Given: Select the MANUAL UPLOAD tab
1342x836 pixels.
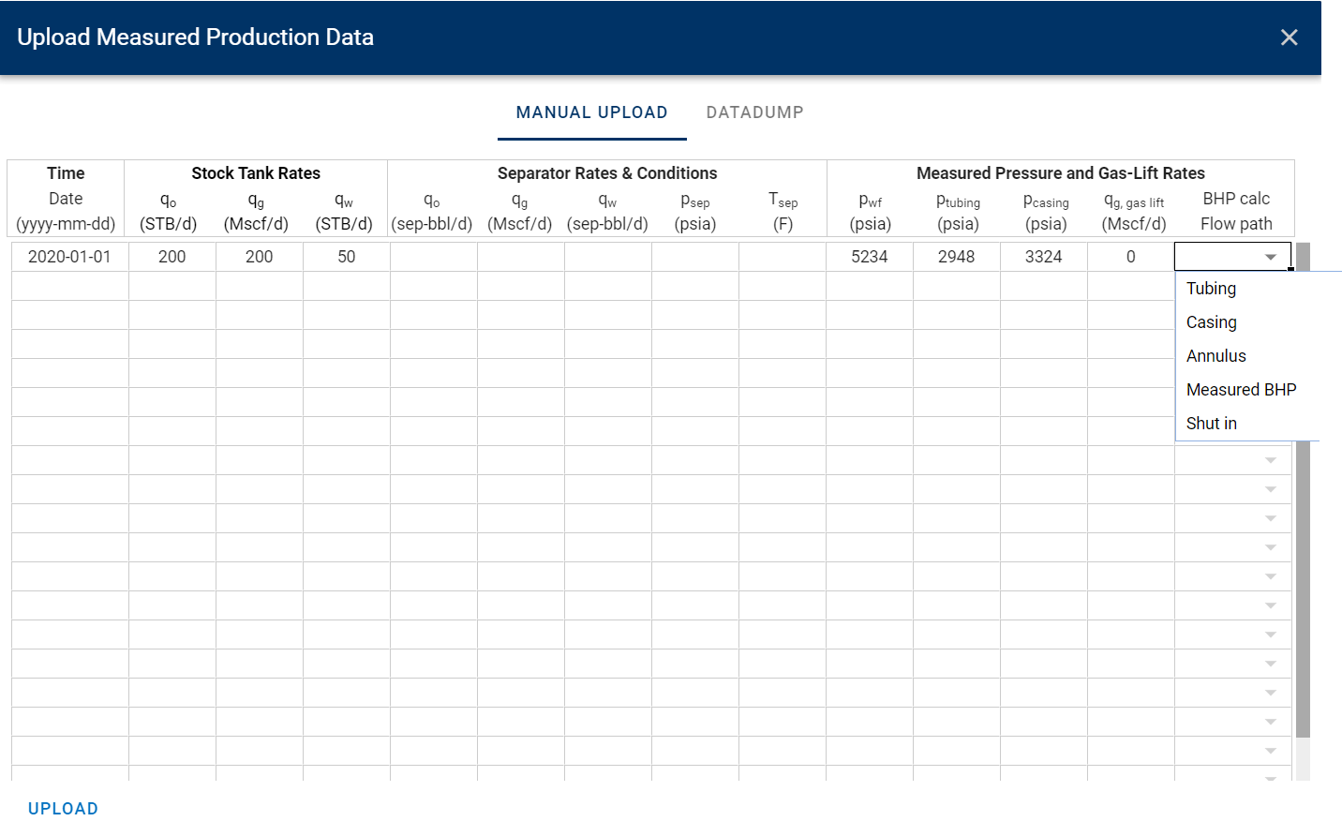Looking at the screenshot, I should coord(591,112).
